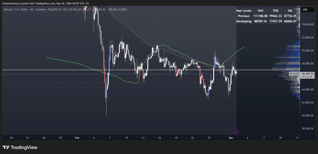Click the 16 date label on the time axis
This screenshot has height=154, width=318.
point(160,138)
